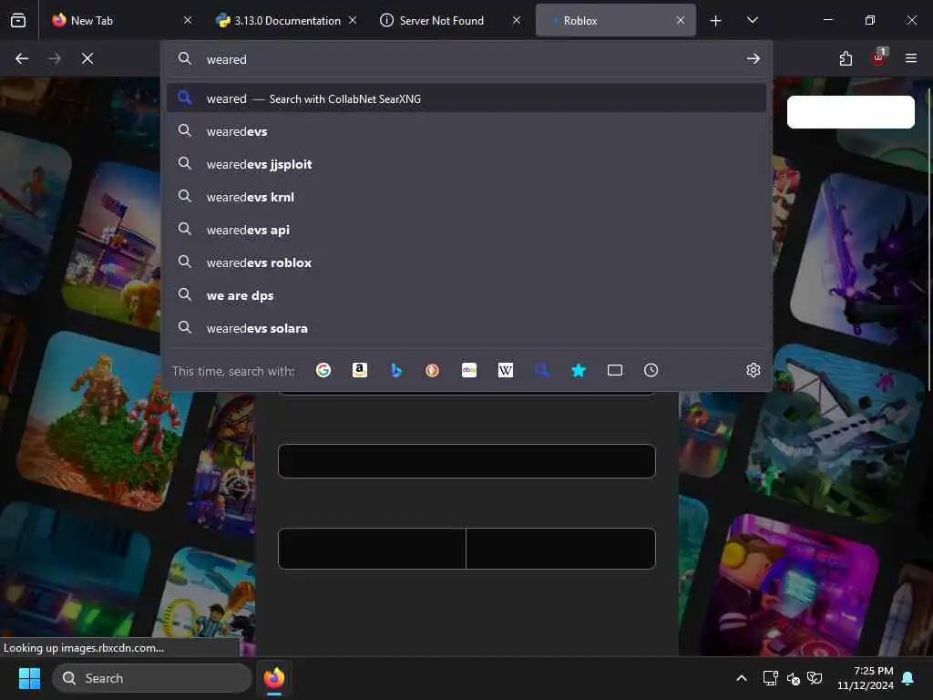This screenshot has width=933, height=700.
Task: Switch to the Server Not Found tab
Action: click(450, 20)
